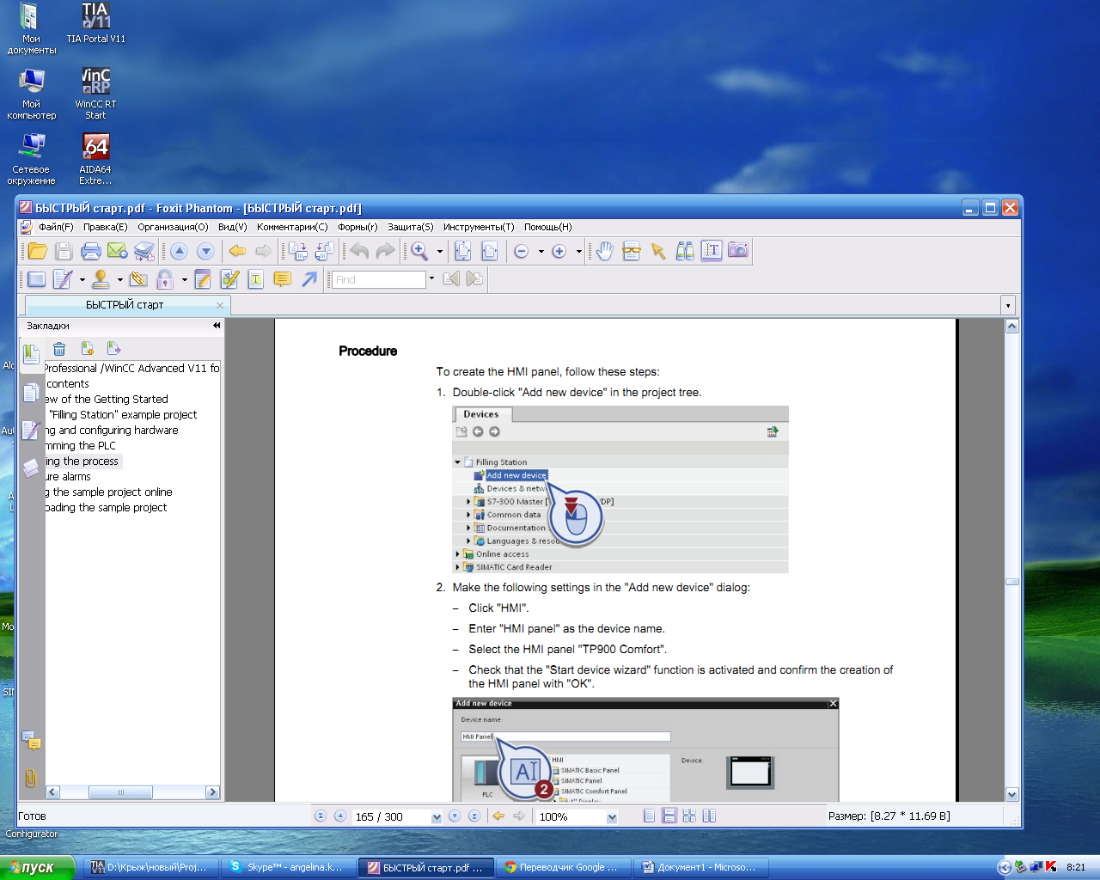Go to previous page with blue up arrow
Image resolution: width=1100 pixels, height=880 pixels.
pyautogui.click(x=179, y=251)
